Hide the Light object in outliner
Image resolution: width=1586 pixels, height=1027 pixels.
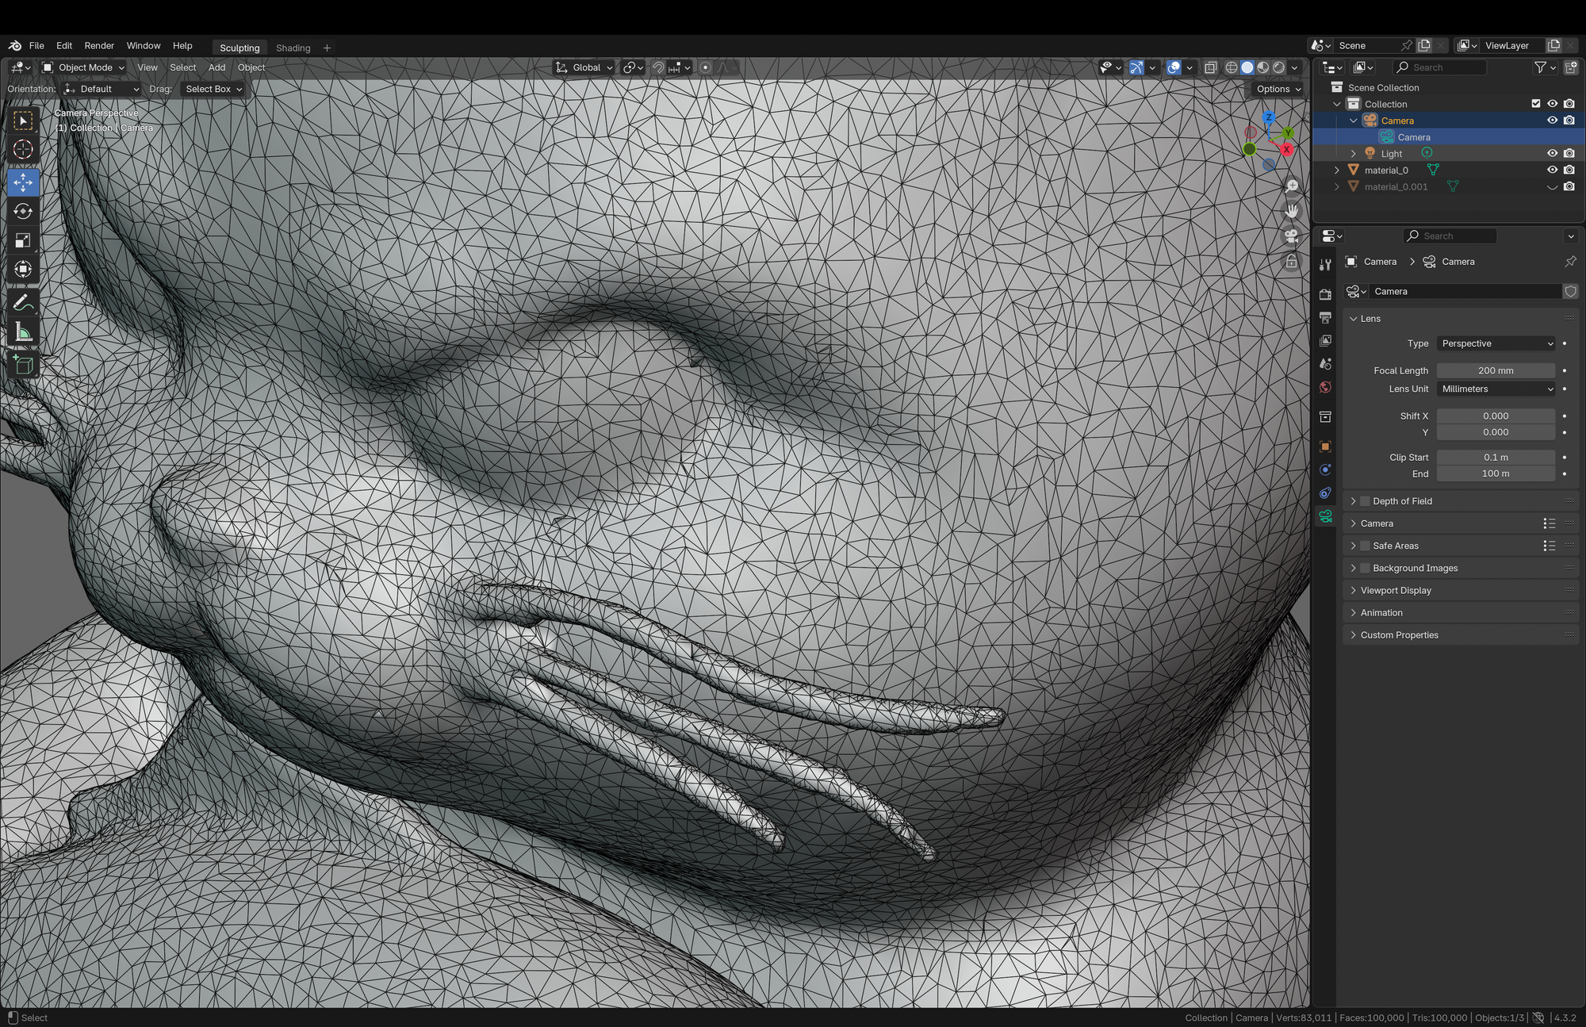coord(1552,154)
